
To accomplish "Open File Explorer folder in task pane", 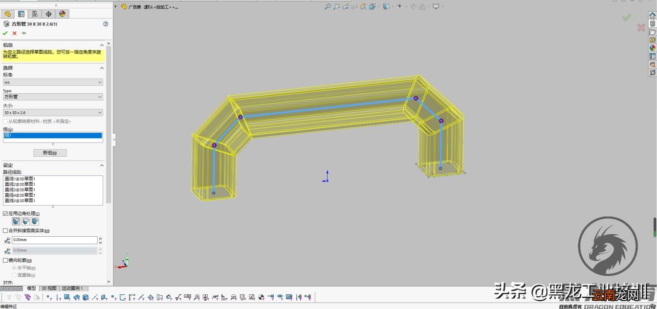I will [x=652, y=32].
